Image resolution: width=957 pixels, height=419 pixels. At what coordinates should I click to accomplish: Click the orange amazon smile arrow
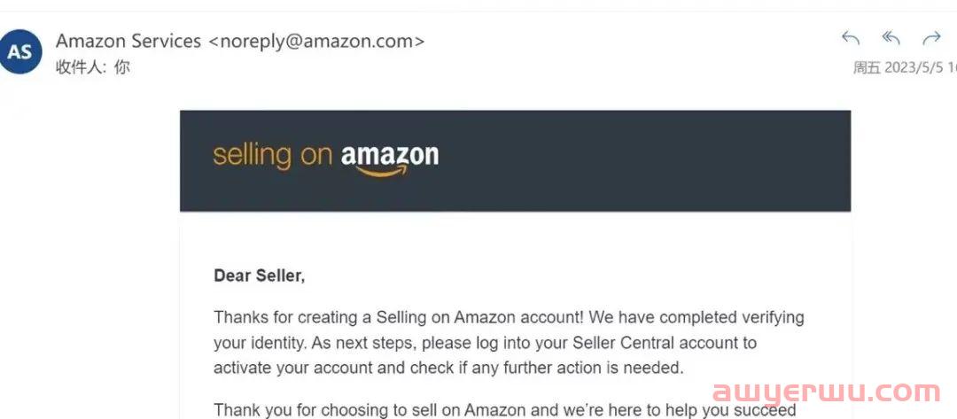pos(382,171)
